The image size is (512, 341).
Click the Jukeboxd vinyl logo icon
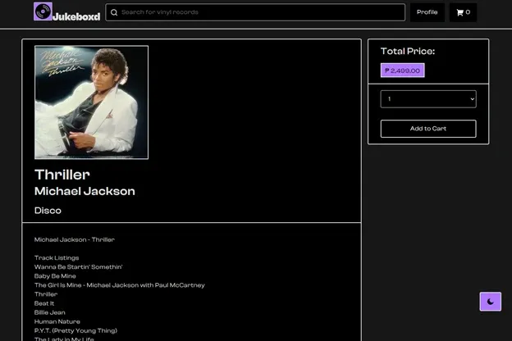(43, 11)
